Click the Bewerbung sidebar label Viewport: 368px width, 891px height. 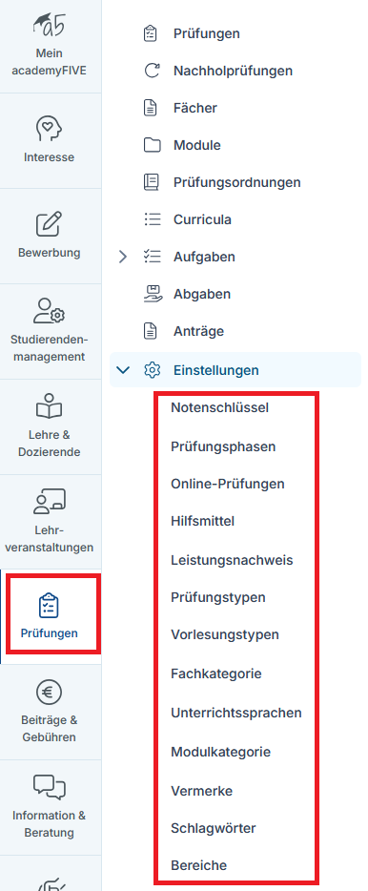(49, 252)
